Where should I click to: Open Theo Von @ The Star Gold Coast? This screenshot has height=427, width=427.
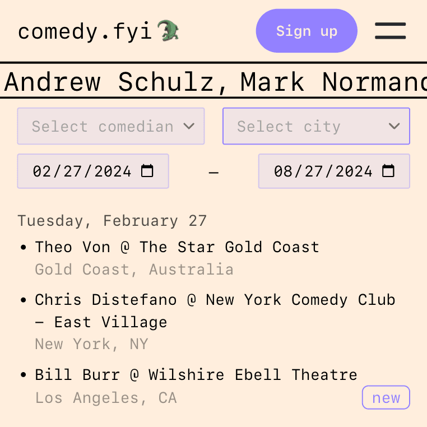point(177,247)
